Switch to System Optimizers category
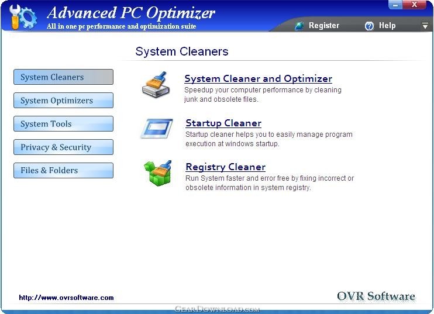The width and height of the screenshot is (434, 314). pos(63,101)
